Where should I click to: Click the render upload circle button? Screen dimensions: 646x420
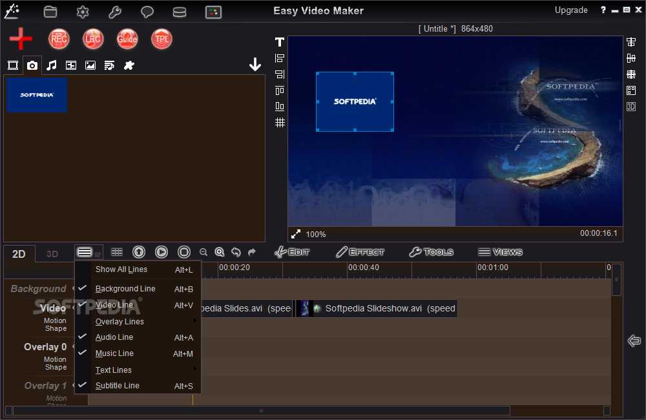point(139,252)
